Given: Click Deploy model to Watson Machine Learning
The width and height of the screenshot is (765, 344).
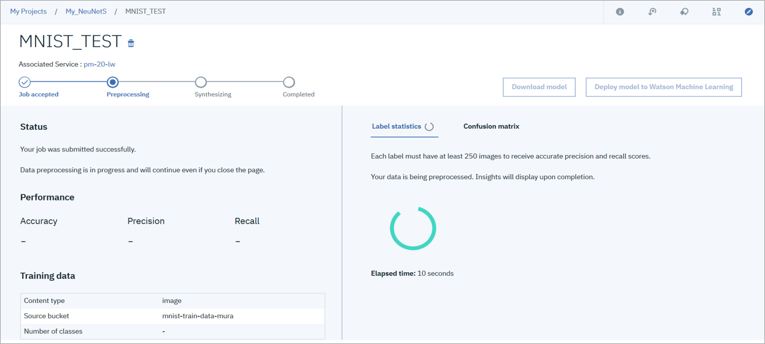Looking at the screenshot, I should pos(664,87).
